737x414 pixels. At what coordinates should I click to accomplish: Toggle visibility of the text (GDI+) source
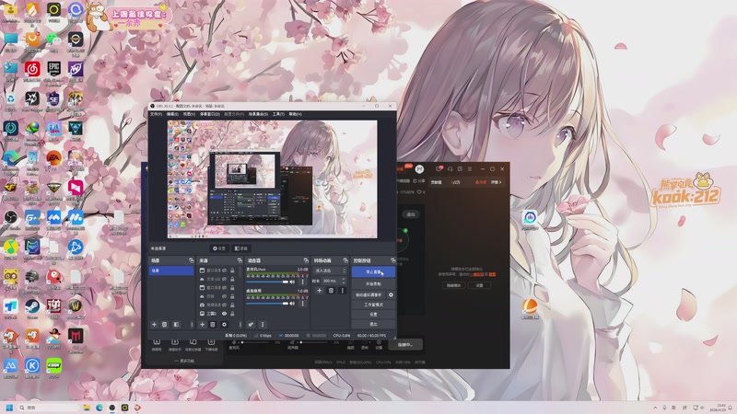pos(224,279)
